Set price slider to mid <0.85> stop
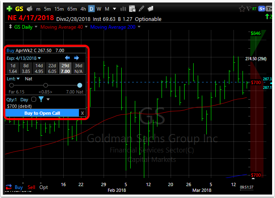 46,85
